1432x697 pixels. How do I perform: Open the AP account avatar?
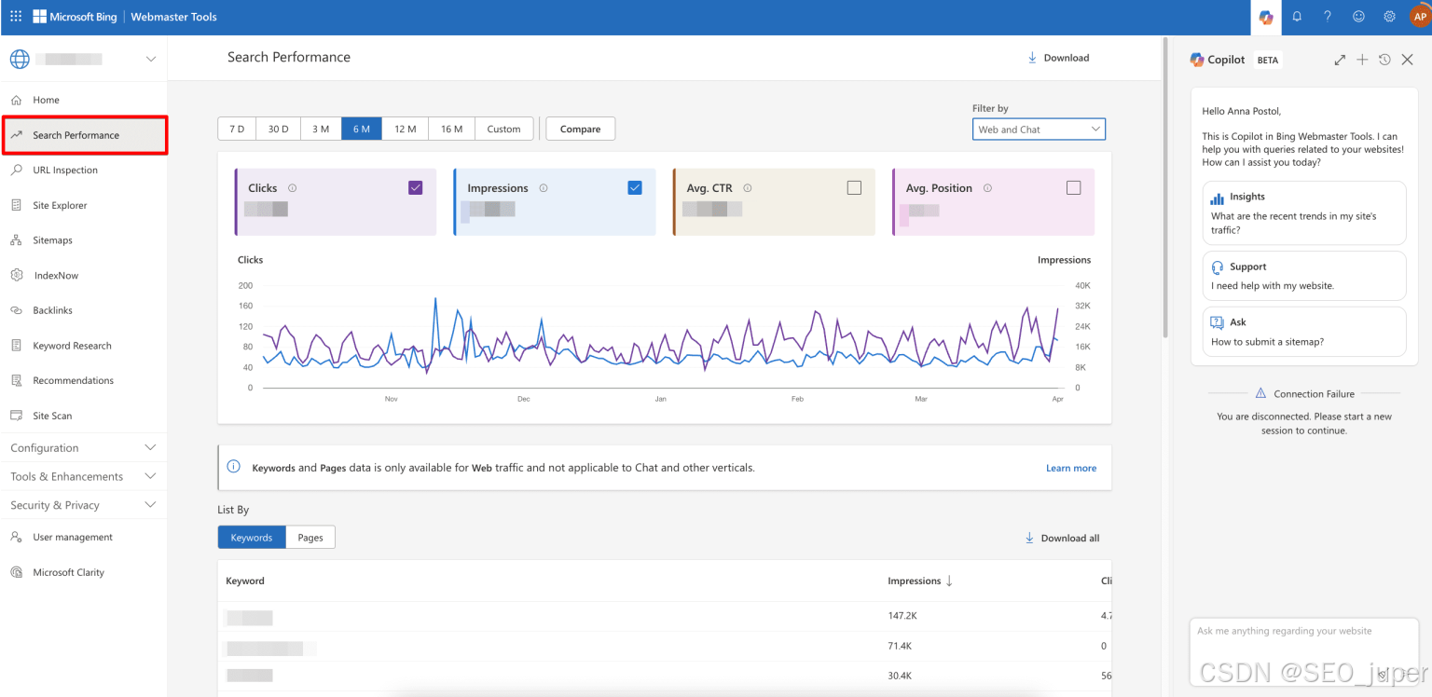pyautogui.click(x=1420, y=17)
